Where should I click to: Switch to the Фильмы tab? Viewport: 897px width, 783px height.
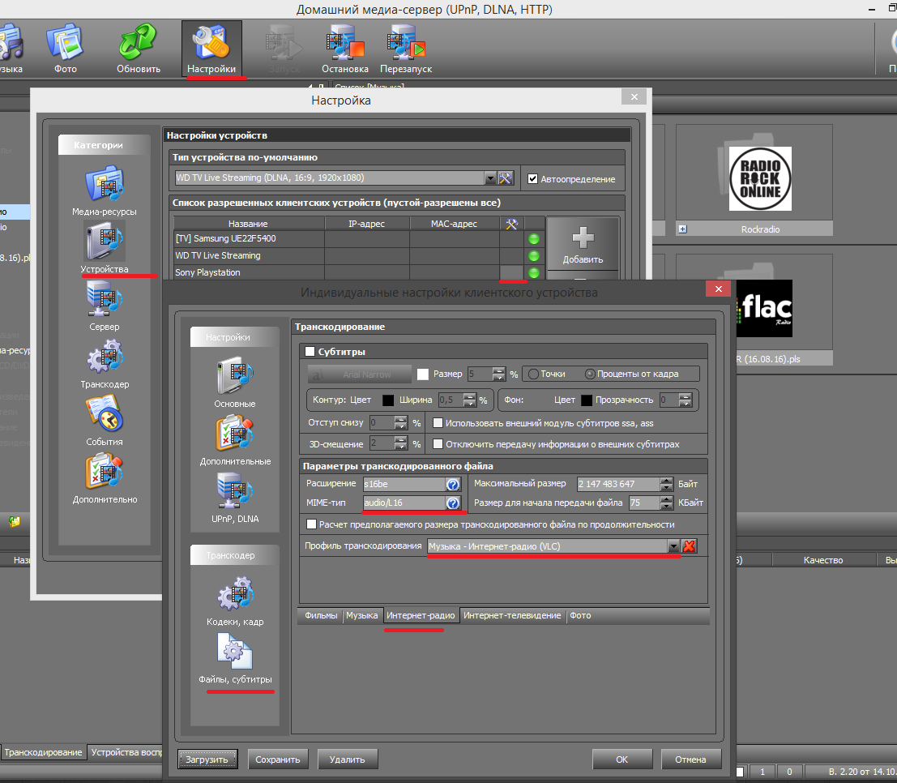(x=321, y=616)
